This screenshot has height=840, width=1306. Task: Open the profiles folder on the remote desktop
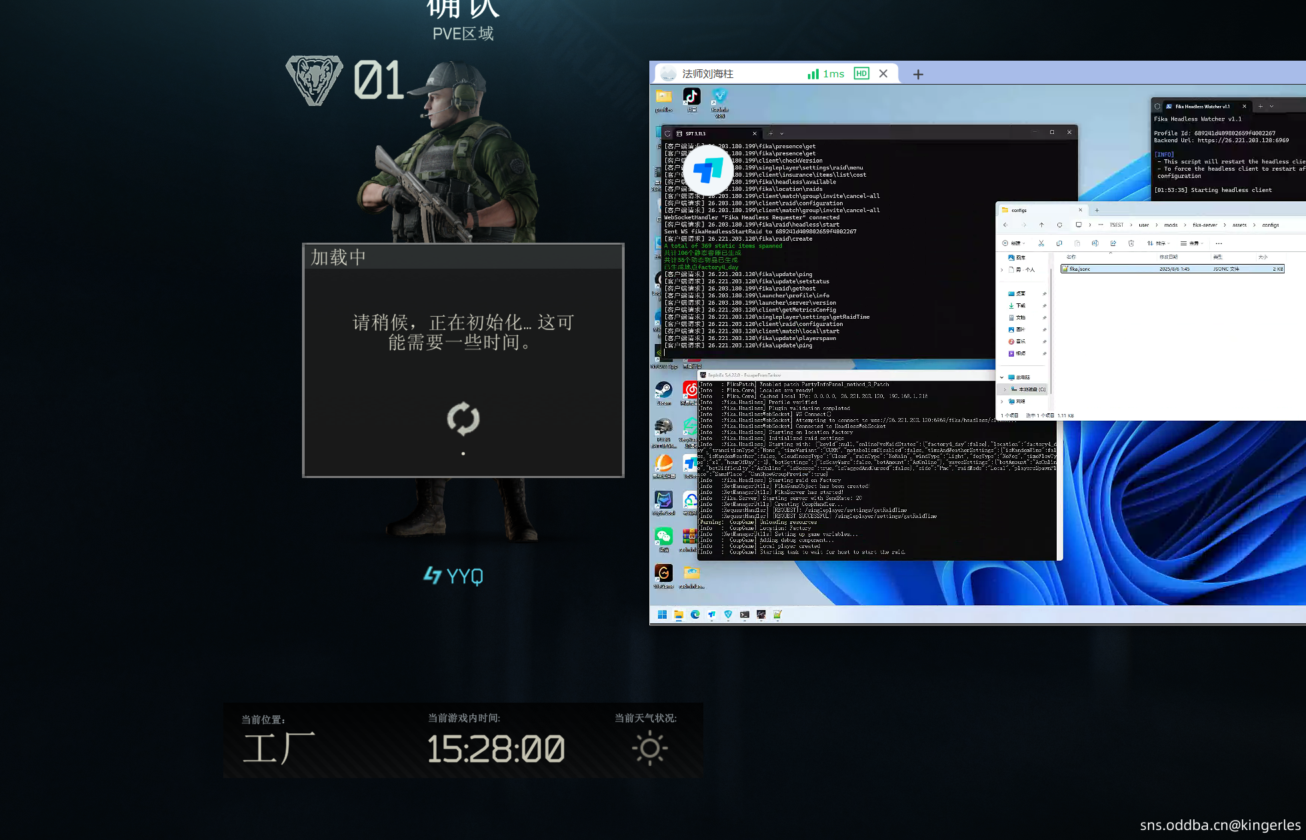pos(663,99)
